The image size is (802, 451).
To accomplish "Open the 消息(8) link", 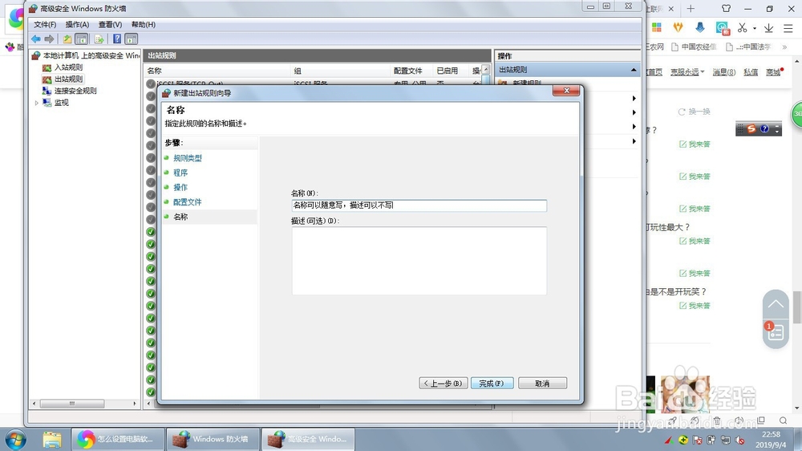I will tap(724, 72).
